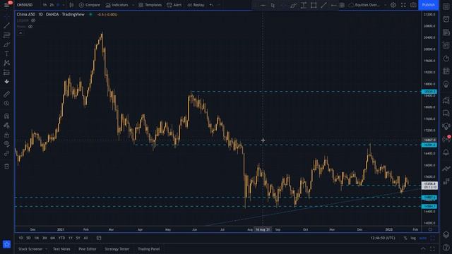Screen dimensions: 452x254
Task: Expand Indicators favorites dropdown arrow
Action: [133, 5]
